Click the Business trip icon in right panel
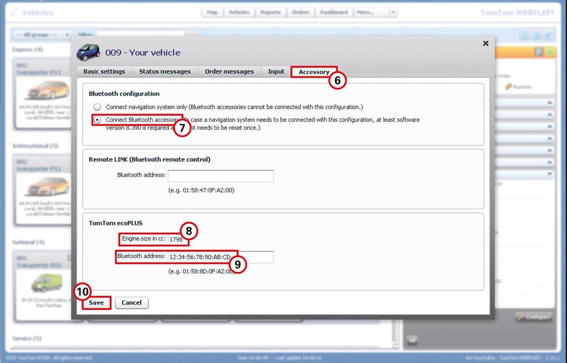This screenshot has height=363, width=567. [509, 86]
